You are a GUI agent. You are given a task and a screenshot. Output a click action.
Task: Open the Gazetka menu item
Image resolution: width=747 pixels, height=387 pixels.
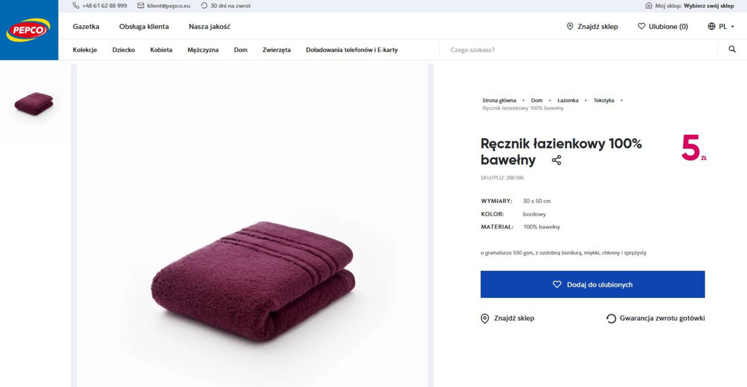(86, 27)
